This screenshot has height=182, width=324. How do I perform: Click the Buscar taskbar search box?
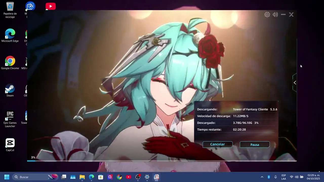[35, 177]
